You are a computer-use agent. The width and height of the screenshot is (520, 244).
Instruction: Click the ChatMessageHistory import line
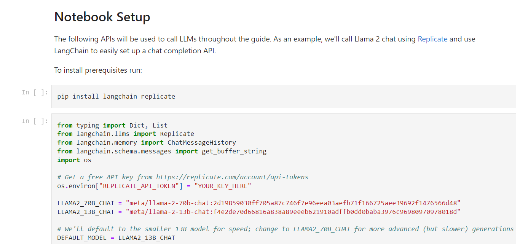click(147, 143)
